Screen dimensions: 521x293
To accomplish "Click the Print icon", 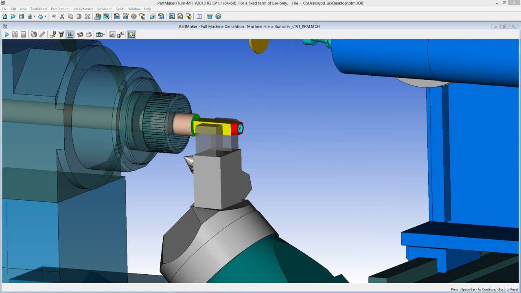I will coord(41,16).
